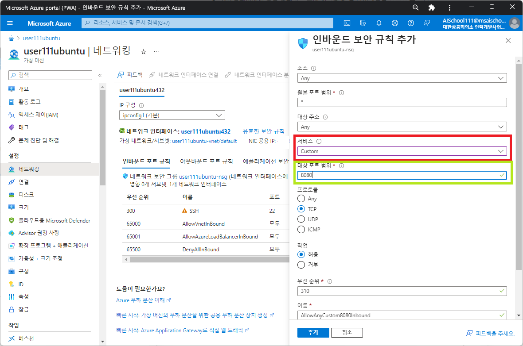Click the warning icon on SSH rule

click(x=184, y=211)
